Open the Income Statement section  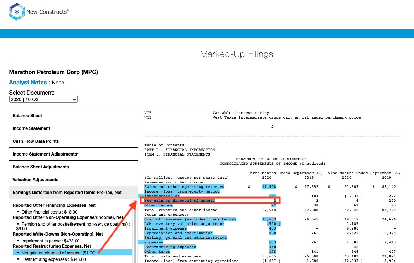coord(73,128)
